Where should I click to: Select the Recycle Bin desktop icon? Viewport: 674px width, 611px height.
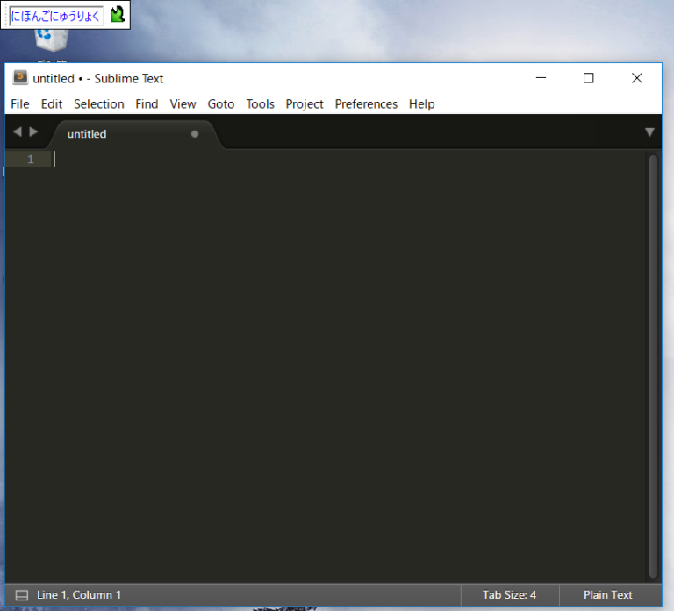tap(52, 40)
